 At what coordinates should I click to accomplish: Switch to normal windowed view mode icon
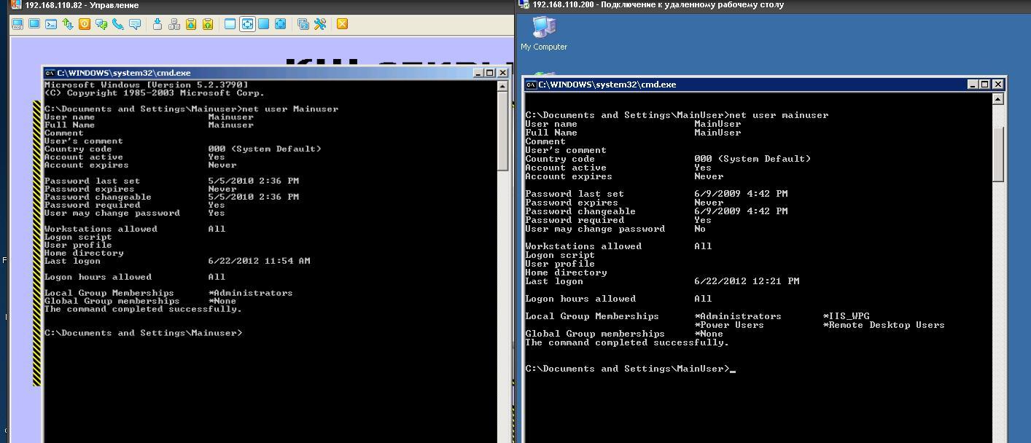click(x=230, y=24)
